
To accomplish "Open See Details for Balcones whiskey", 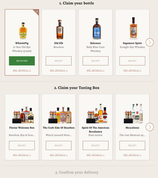I will pyautogui.click(x=96, y=70).
